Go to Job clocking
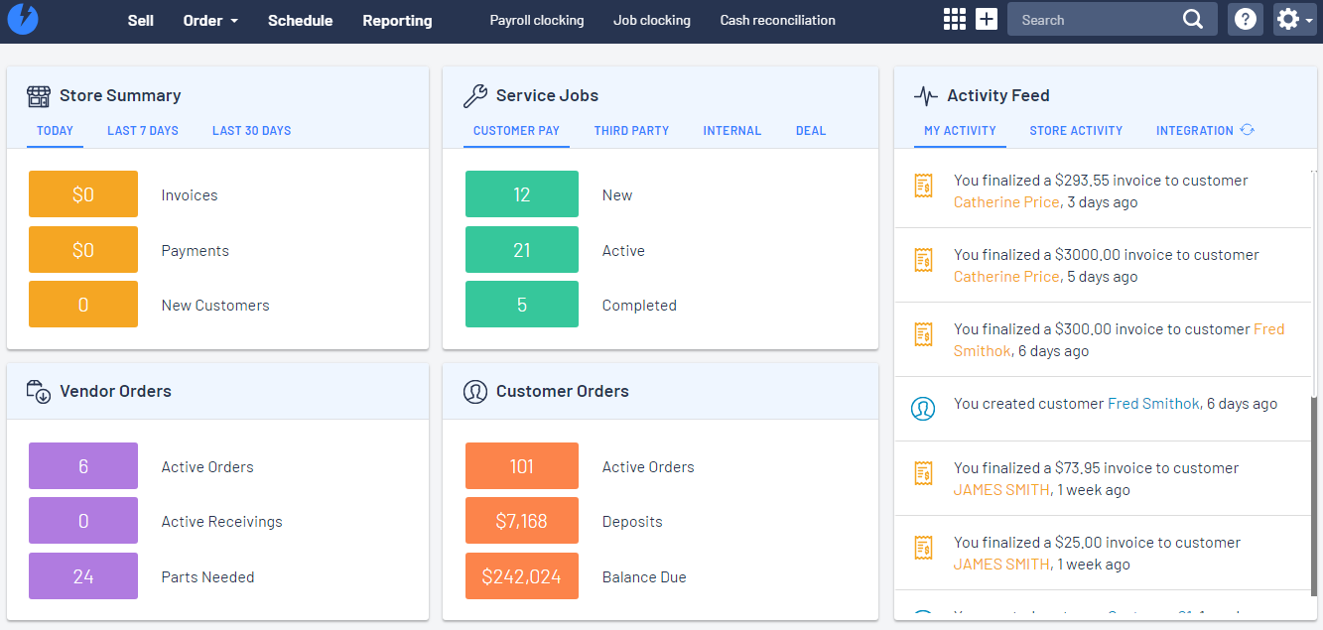Viewport: 1323px width, 630px height. tap(652, 20)
